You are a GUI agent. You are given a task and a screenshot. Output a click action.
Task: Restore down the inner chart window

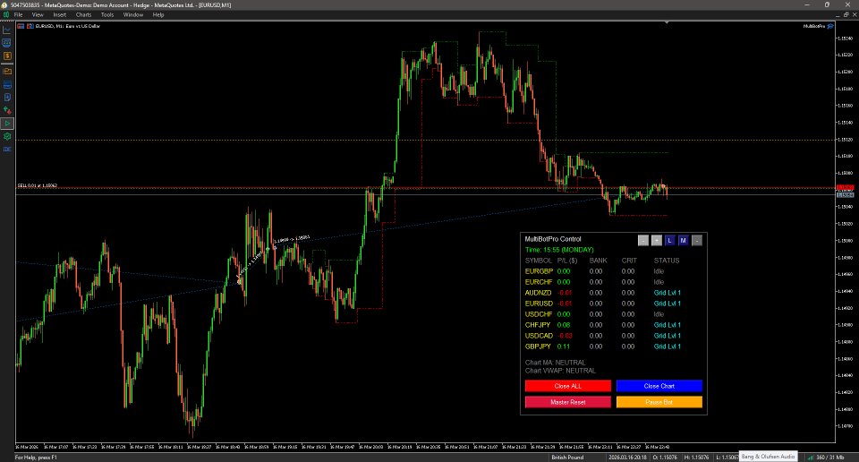846,15
